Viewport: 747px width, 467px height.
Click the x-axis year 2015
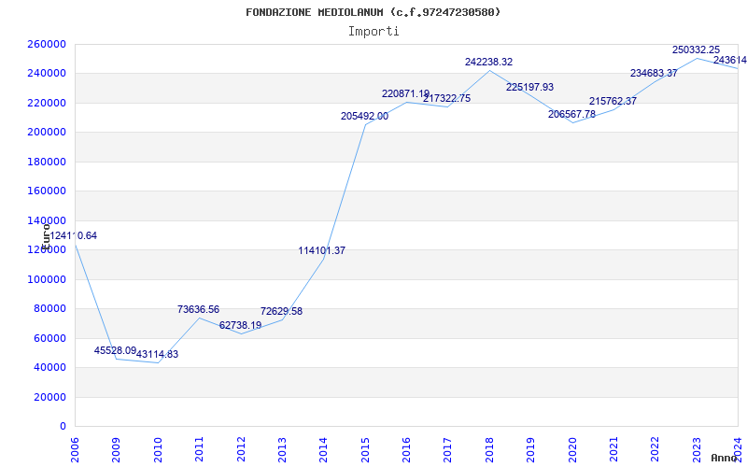tap(365, 448)
